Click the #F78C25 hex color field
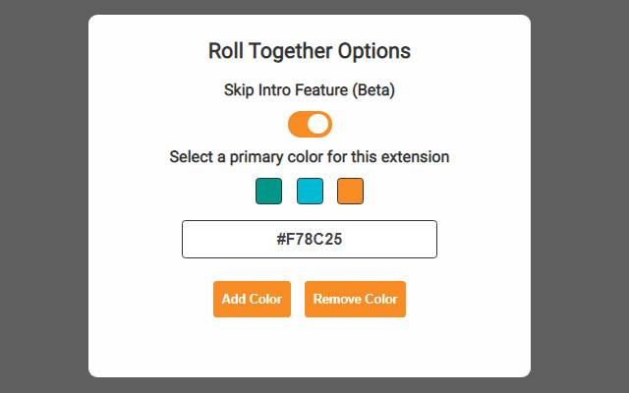Image resolution: width=629 pixels, height=393 pixels. click(310, 239)
